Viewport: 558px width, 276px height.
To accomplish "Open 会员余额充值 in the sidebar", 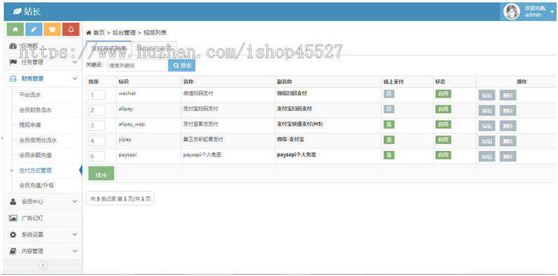I will click(35, 155).
